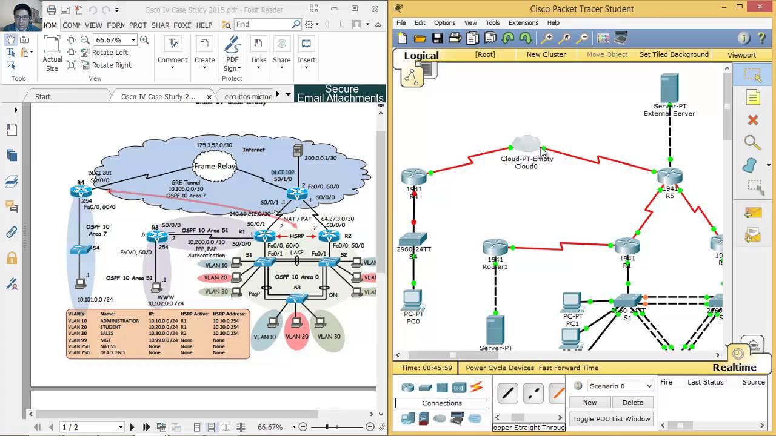Go to next page in Foxit
Image resolution: width=776 pixels, height=436 pixels.
tap(132, 427)
